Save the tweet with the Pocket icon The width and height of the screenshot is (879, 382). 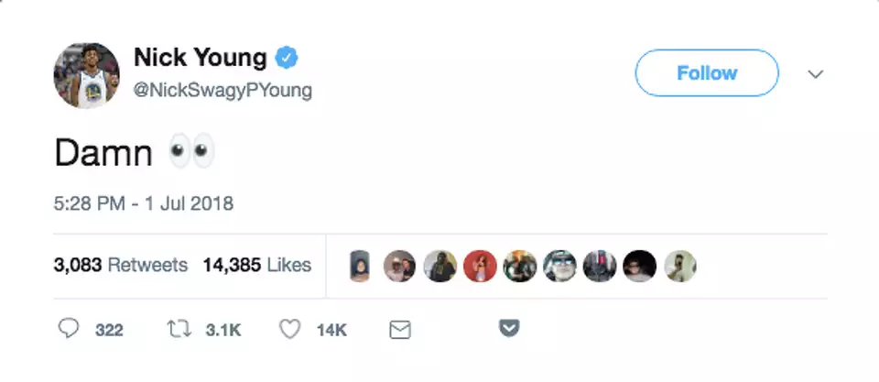pyautogui.click(x=509, y=329)
